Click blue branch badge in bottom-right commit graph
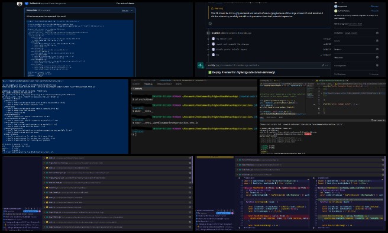This screenshot has height=233, width=388. [x=223, y=213]
